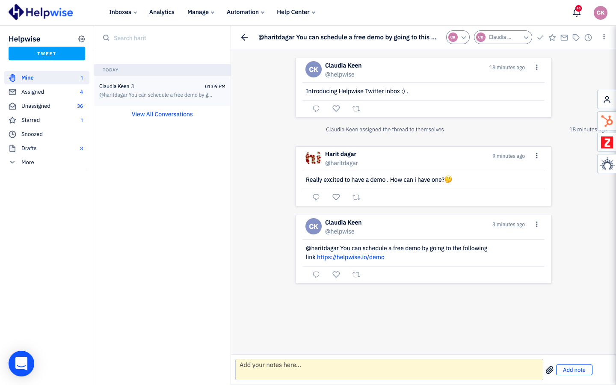616x385 pixels.
Task: Click the notes input field
Action: [x=389, y=369]
